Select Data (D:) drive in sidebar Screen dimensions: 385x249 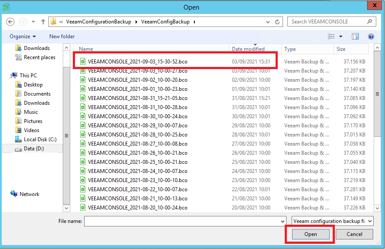(34, 149)
